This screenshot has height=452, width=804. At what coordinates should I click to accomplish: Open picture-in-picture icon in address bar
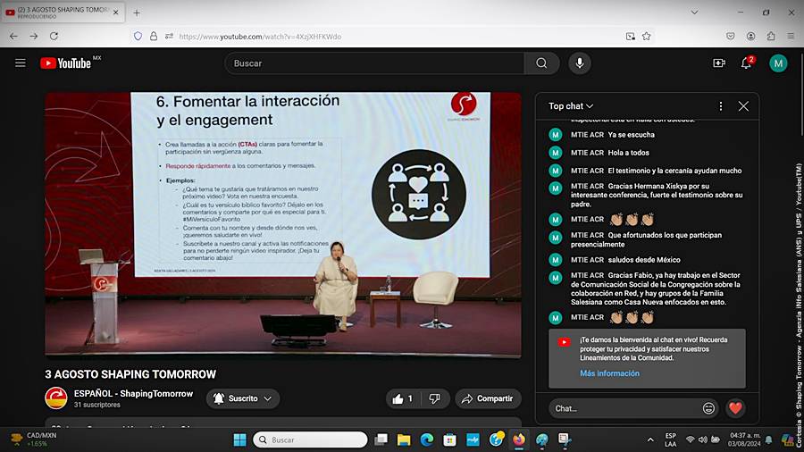[x=631, y=37]
